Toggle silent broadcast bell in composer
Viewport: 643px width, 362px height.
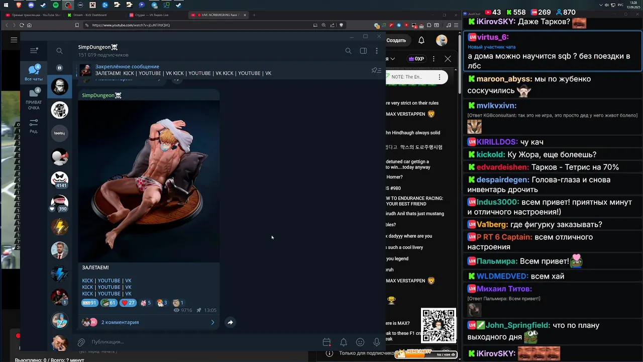pyautogui.click(x=344, y=342)
